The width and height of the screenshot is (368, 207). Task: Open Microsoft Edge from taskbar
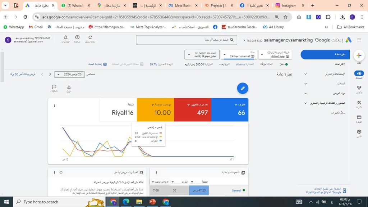(x=126, y=202)
